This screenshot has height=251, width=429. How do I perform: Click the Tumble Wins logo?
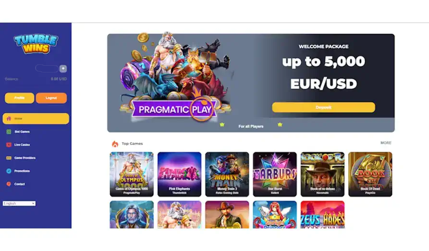pyautogui.click(x=36, y=44)
